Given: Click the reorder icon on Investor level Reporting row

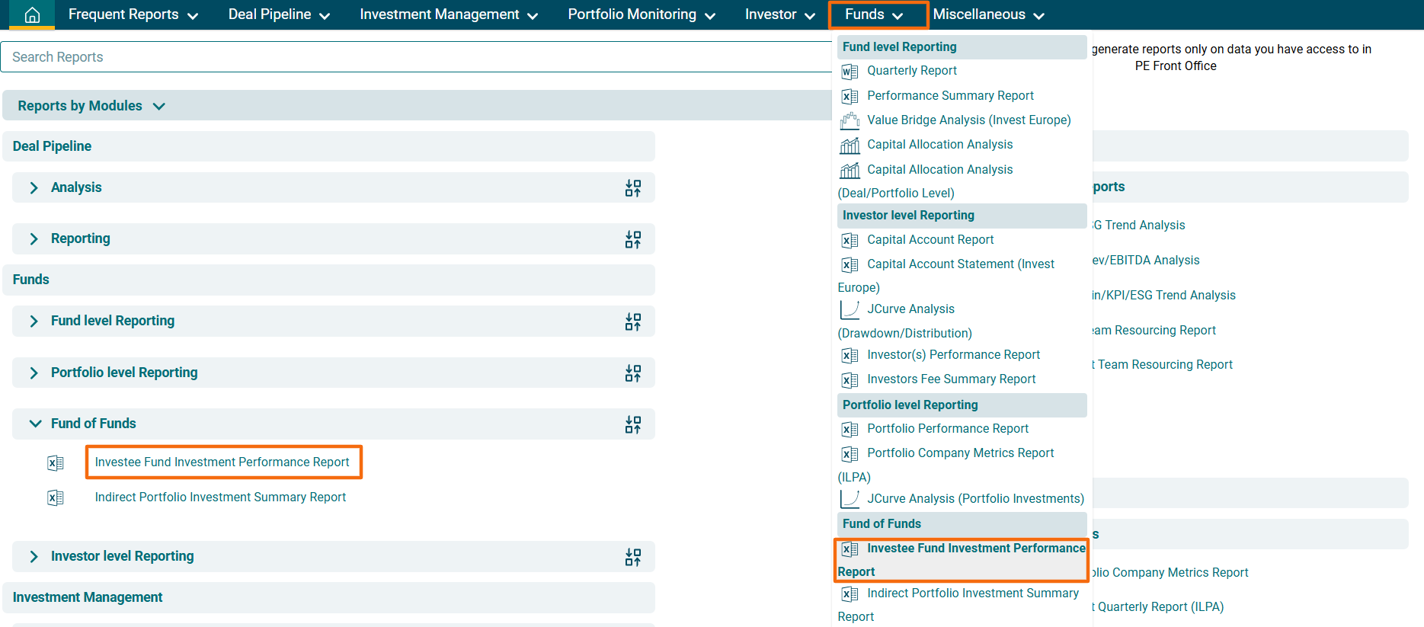Looking at the screenshot, I should pos(632,558).
